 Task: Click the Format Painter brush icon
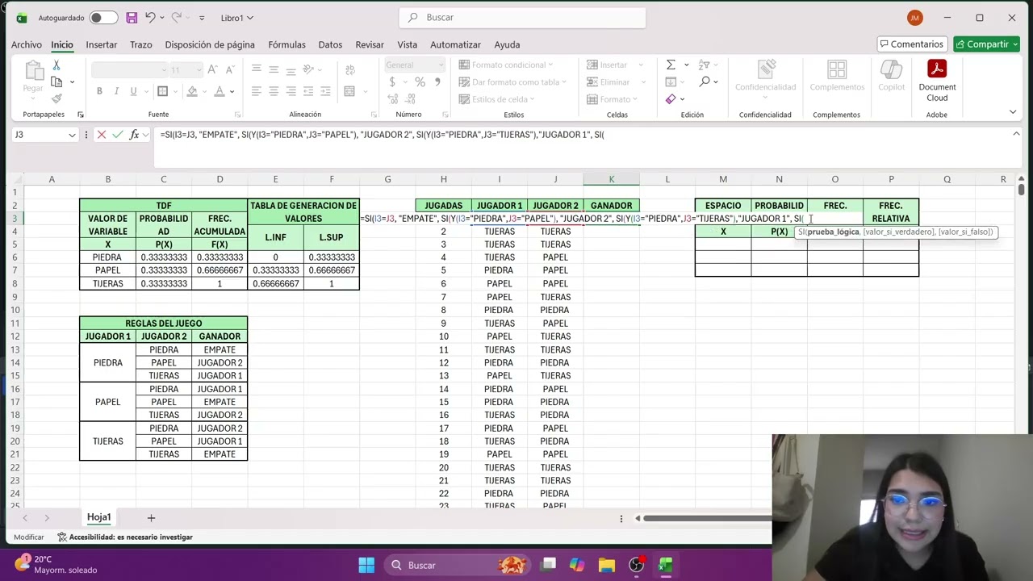tap(56, 98)
